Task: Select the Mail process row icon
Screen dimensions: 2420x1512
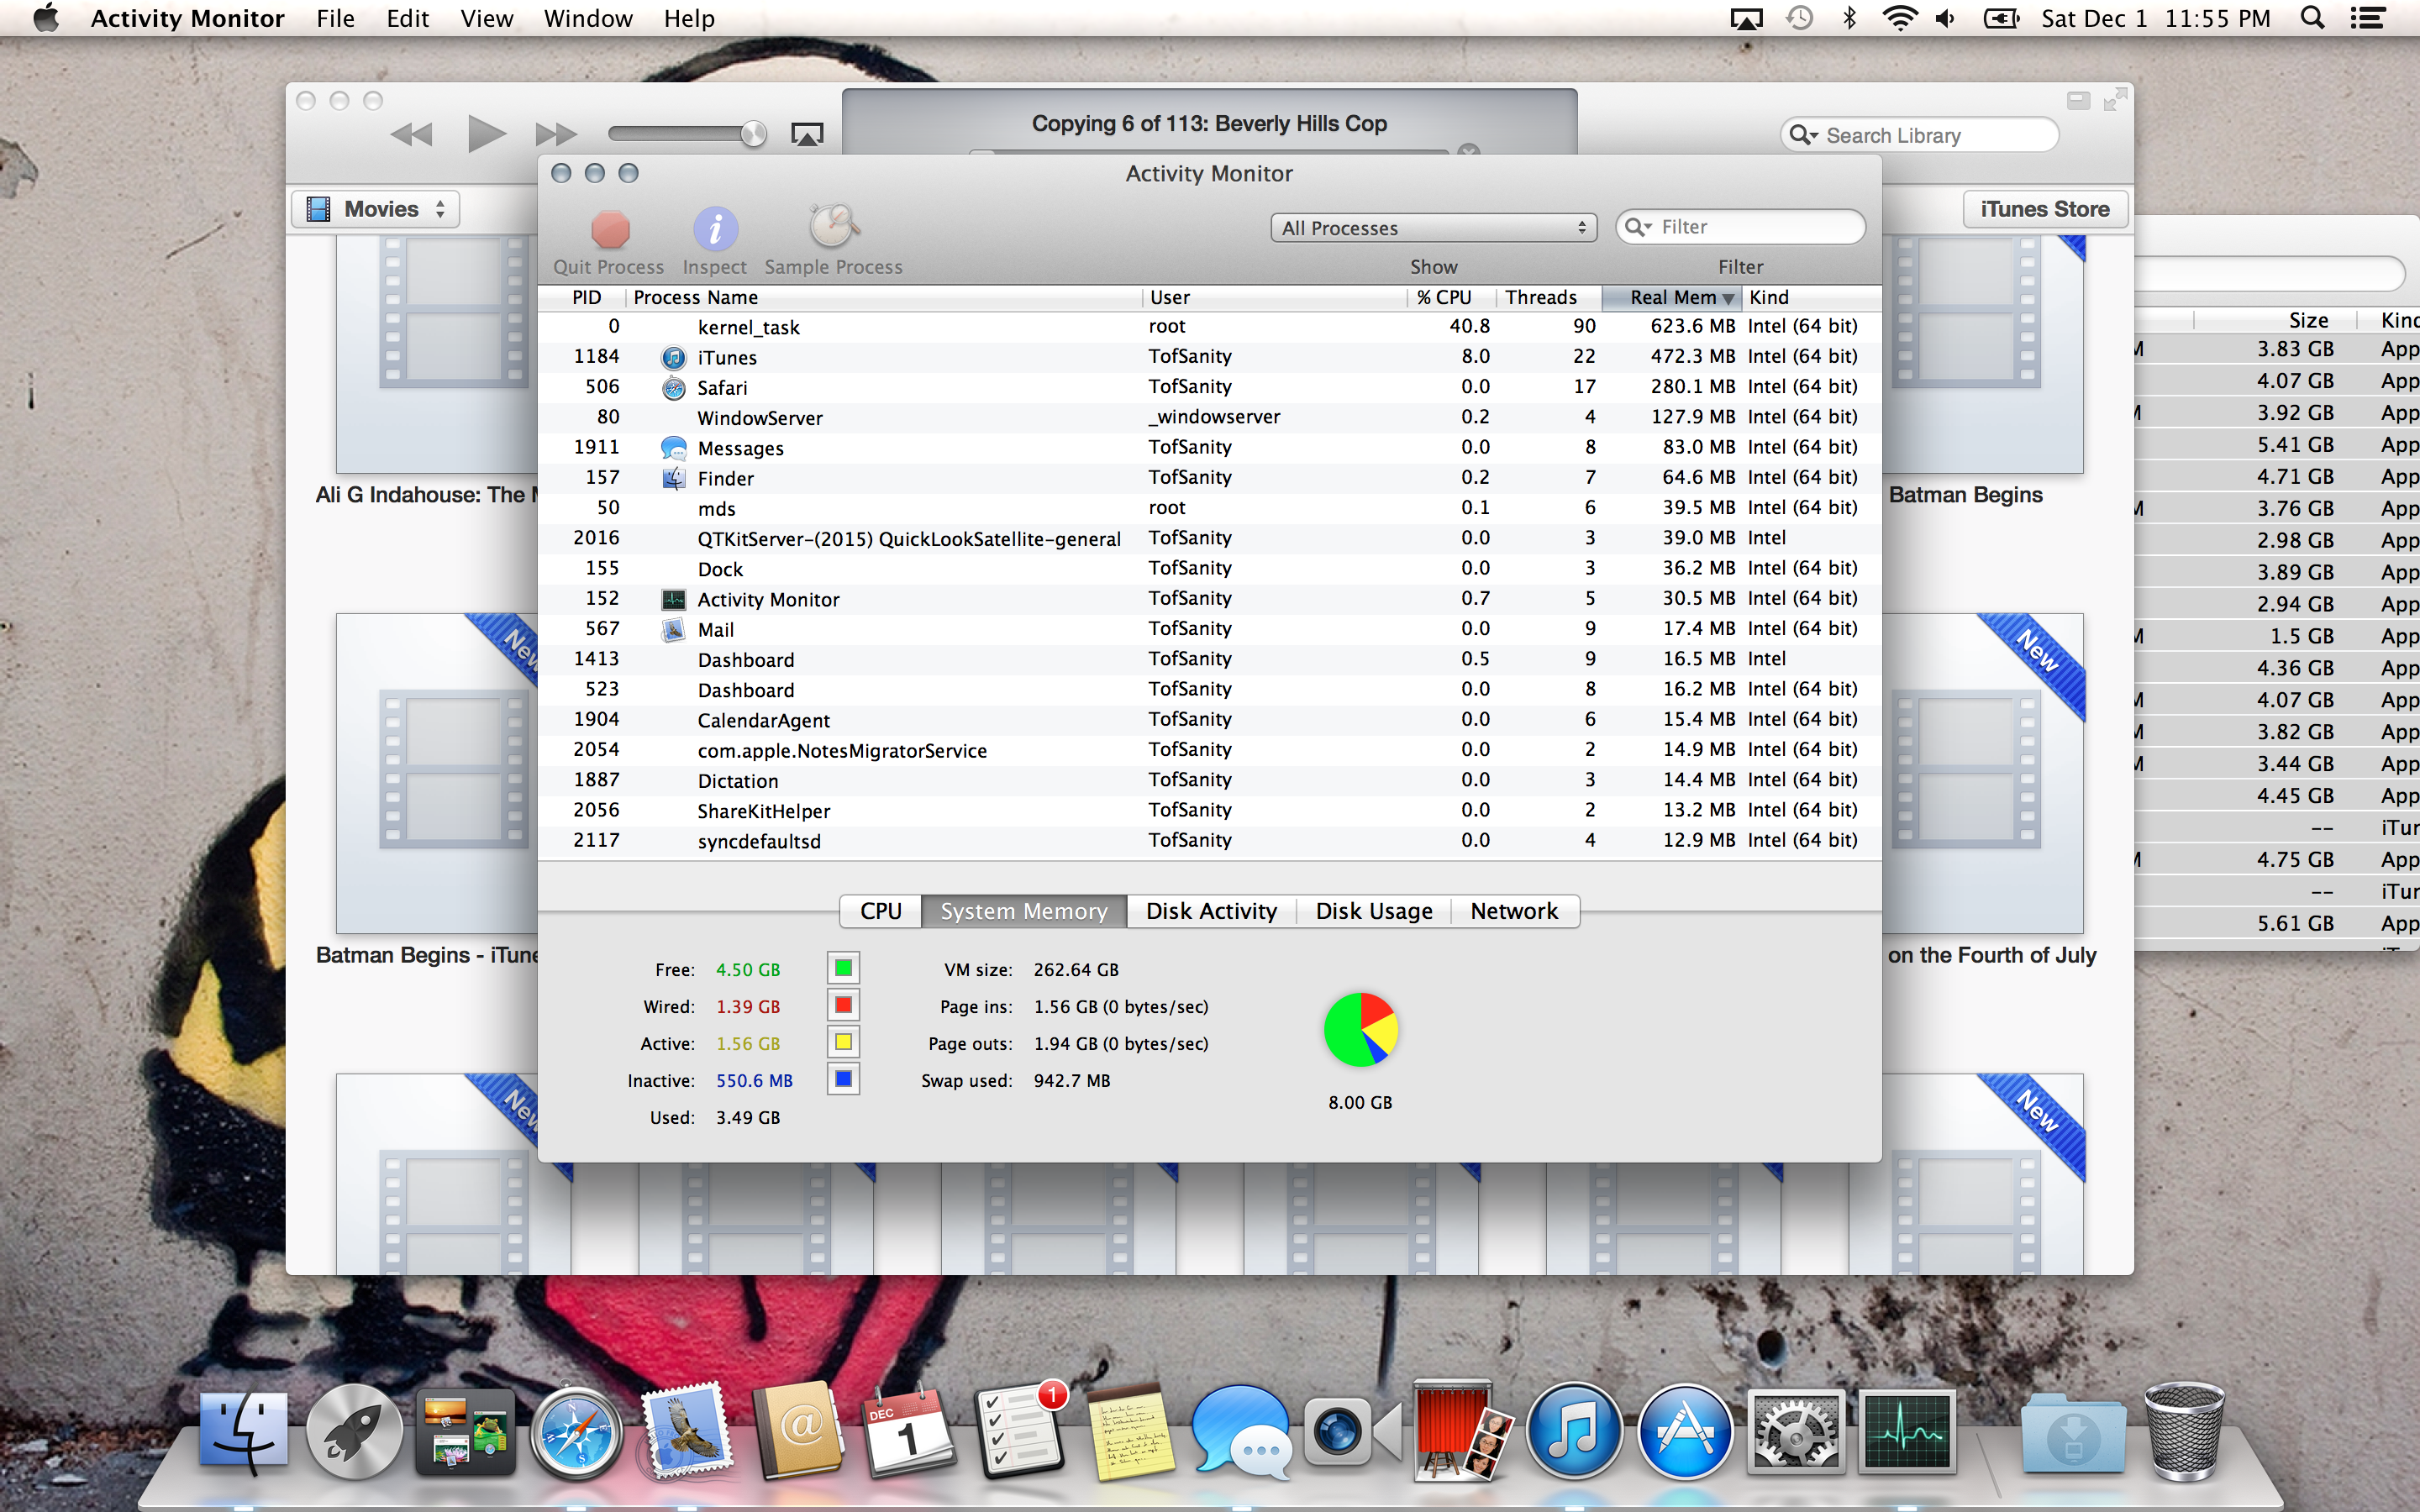Action: pos(674,629)
